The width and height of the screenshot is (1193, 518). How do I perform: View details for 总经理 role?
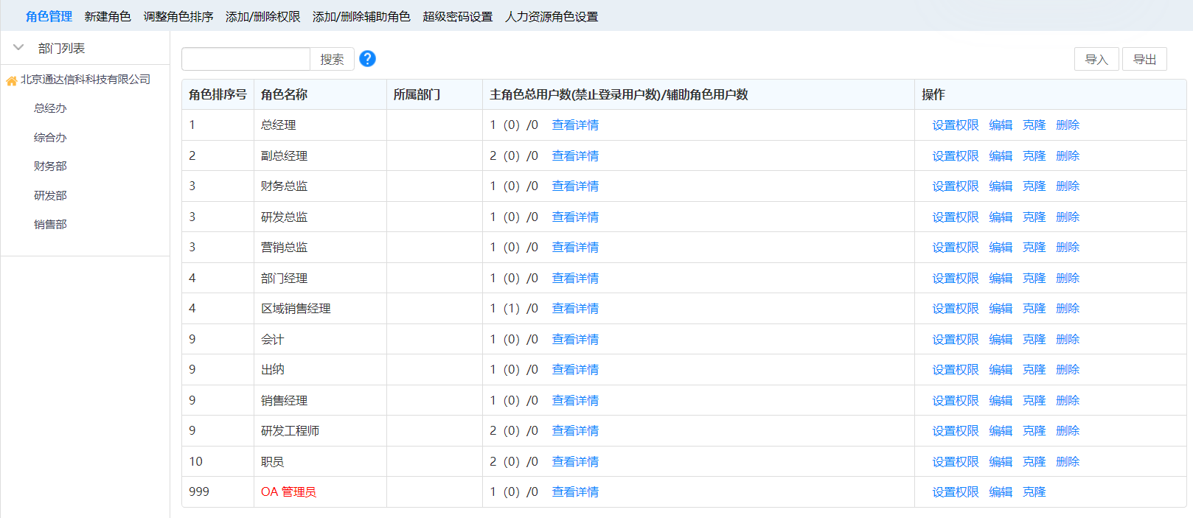[575, 125]
